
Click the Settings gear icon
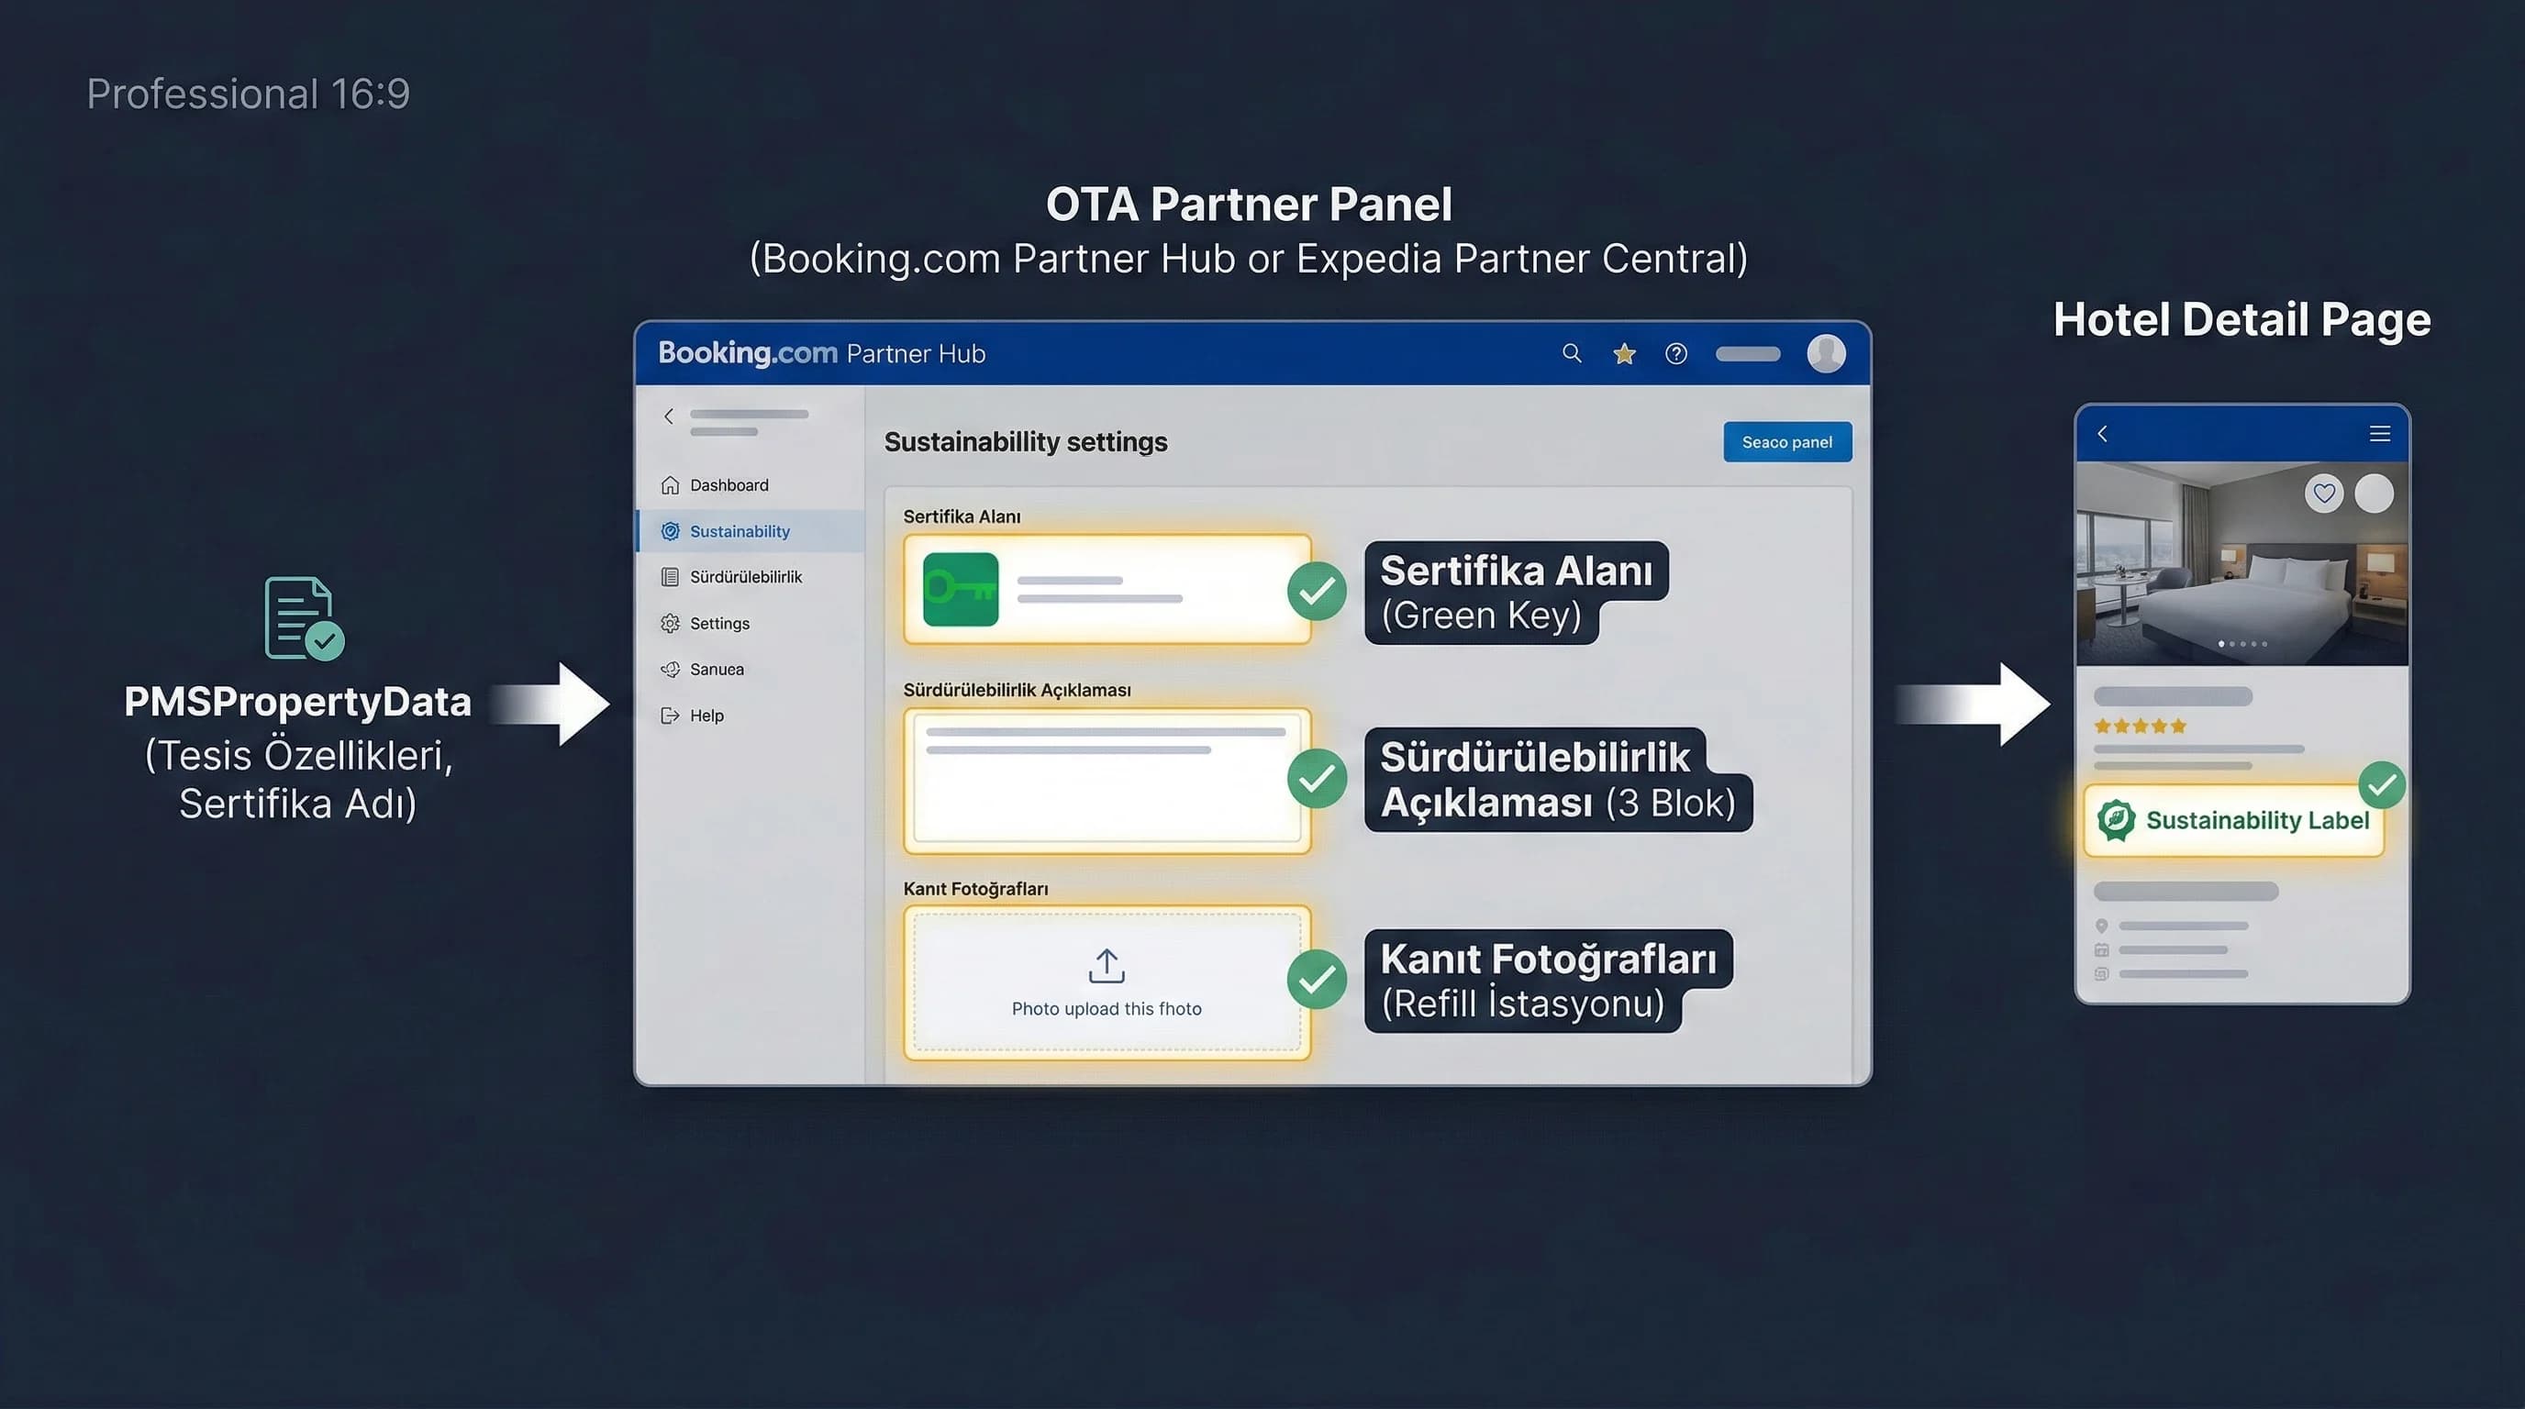(x=671, y=623)
